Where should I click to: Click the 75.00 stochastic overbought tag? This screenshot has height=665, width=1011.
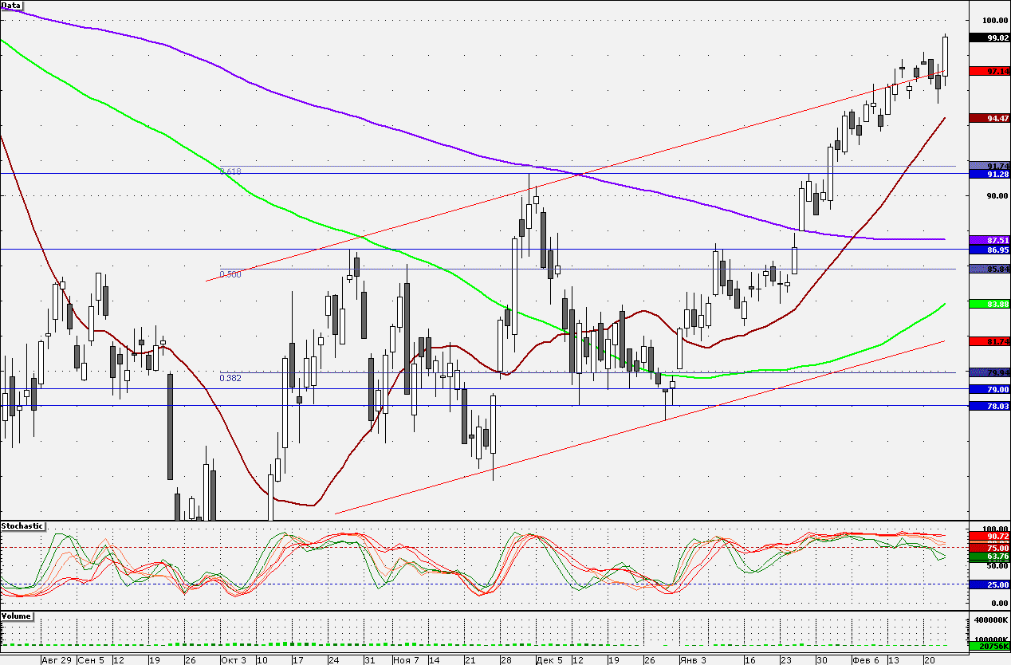click(988, 548)
